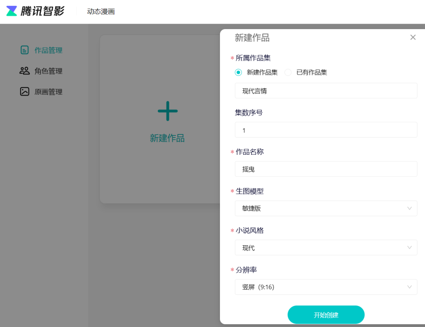The height and width of the screenshot is (327, 425).
Task: Open the 分辨率 dropdown showing 竖屏 (9:16)
Action: (x=326, y=287)
